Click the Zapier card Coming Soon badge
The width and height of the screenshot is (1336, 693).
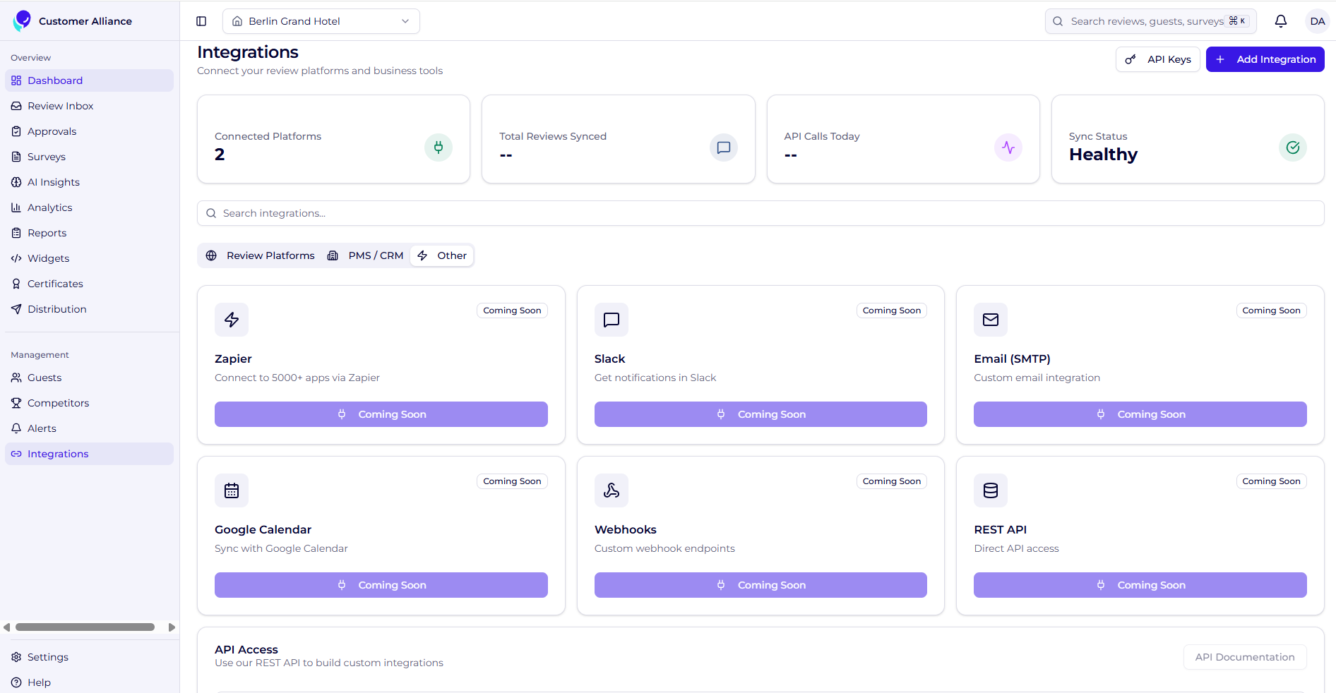(512, 311)
